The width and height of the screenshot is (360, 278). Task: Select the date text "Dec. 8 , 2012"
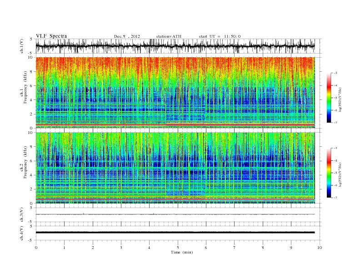pyautogui.click(x=127, y=36)
